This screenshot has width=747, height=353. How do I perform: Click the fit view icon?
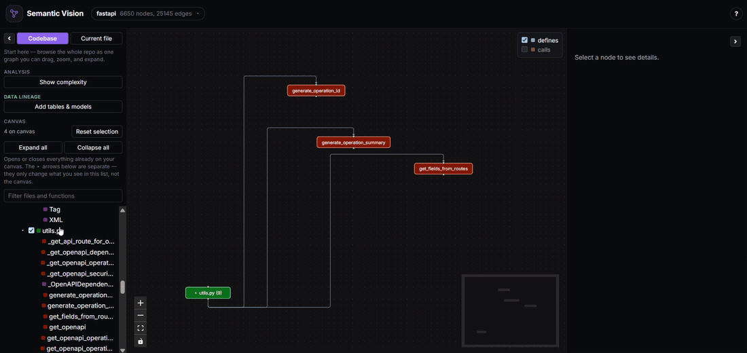[140, 329]
